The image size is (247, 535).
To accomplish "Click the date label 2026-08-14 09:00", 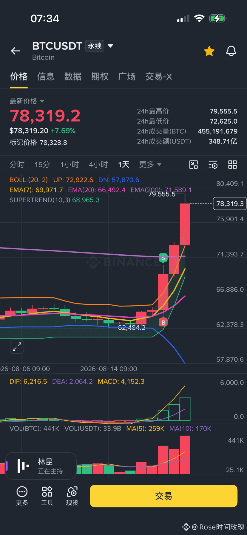I will pyautogui.click(x=109, y=369).
